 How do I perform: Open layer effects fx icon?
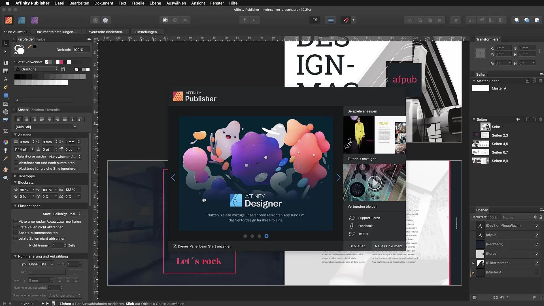(508, 297)
